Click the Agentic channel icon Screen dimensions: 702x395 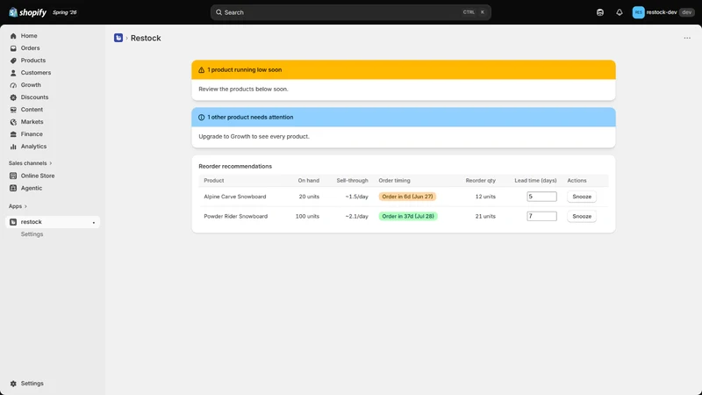click(13, 188)
